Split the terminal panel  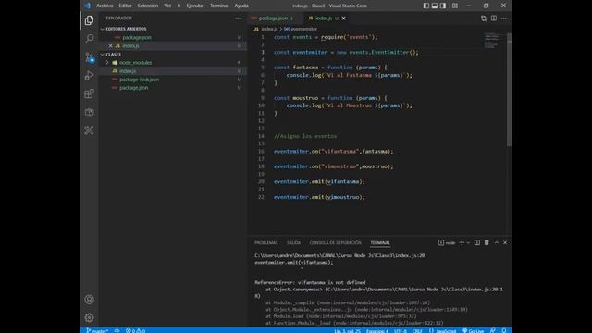point(477,242)
